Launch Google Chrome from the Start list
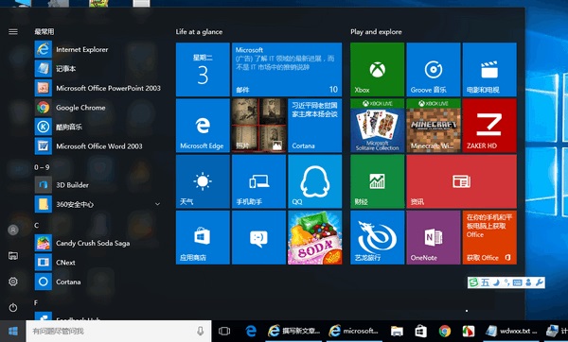Screen dimensions: 568x342 click(98, 108)
